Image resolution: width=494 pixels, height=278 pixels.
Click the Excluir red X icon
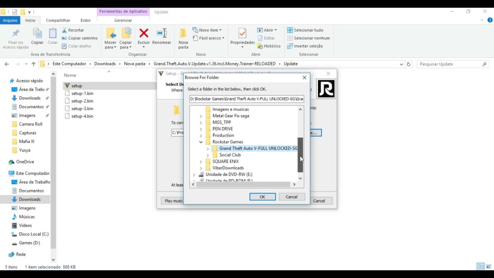144,33
